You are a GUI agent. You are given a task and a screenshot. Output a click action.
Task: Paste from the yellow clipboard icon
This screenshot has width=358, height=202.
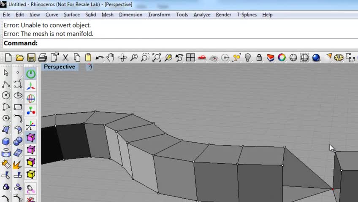[x=88, y=58]
